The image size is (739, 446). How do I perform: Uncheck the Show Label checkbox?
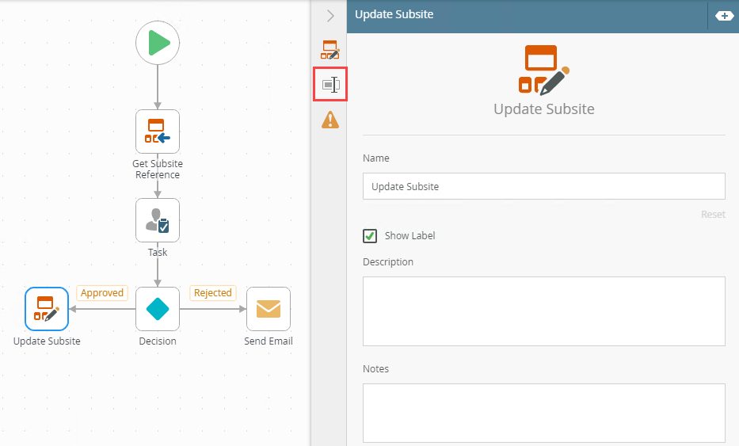pos(370,236)
